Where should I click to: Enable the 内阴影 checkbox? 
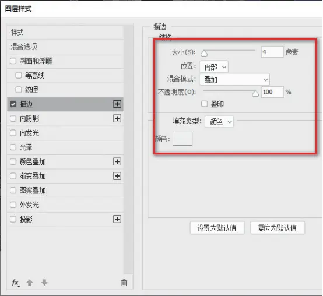tap(13, 118)
